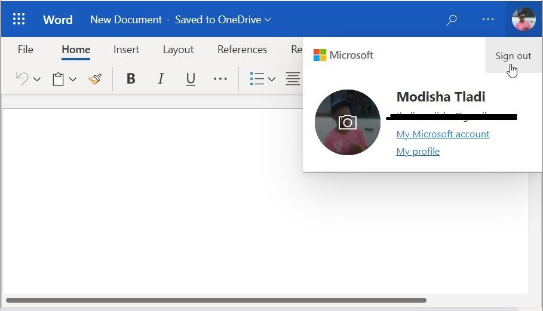Switch to the Insert tab

[126, 50]
